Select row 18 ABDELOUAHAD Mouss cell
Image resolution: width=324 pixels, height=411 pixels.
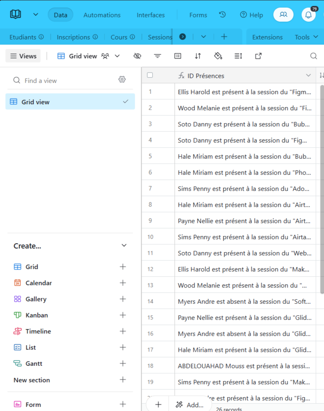tap(245, 365)
